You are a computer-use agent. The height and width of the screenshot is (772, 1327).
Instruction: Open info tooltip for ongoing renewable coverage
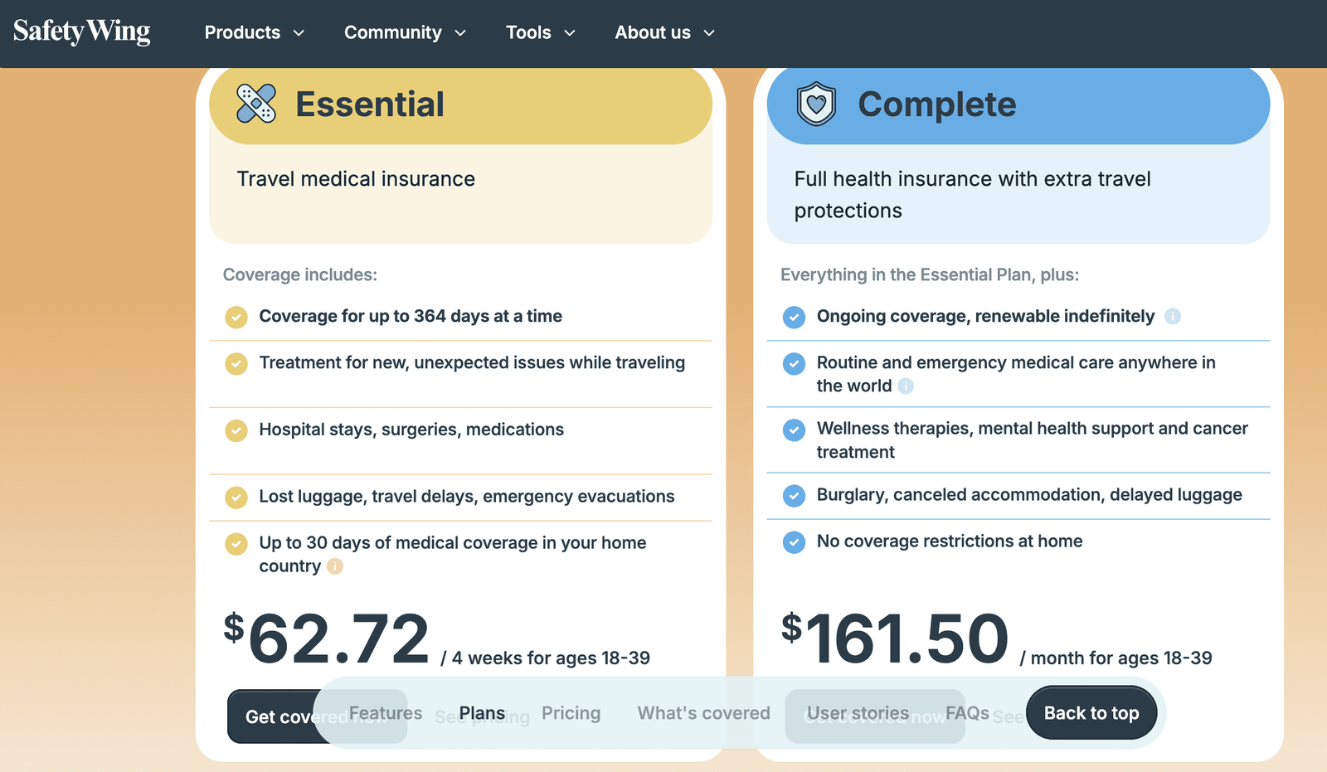[x=1173, y=316]
